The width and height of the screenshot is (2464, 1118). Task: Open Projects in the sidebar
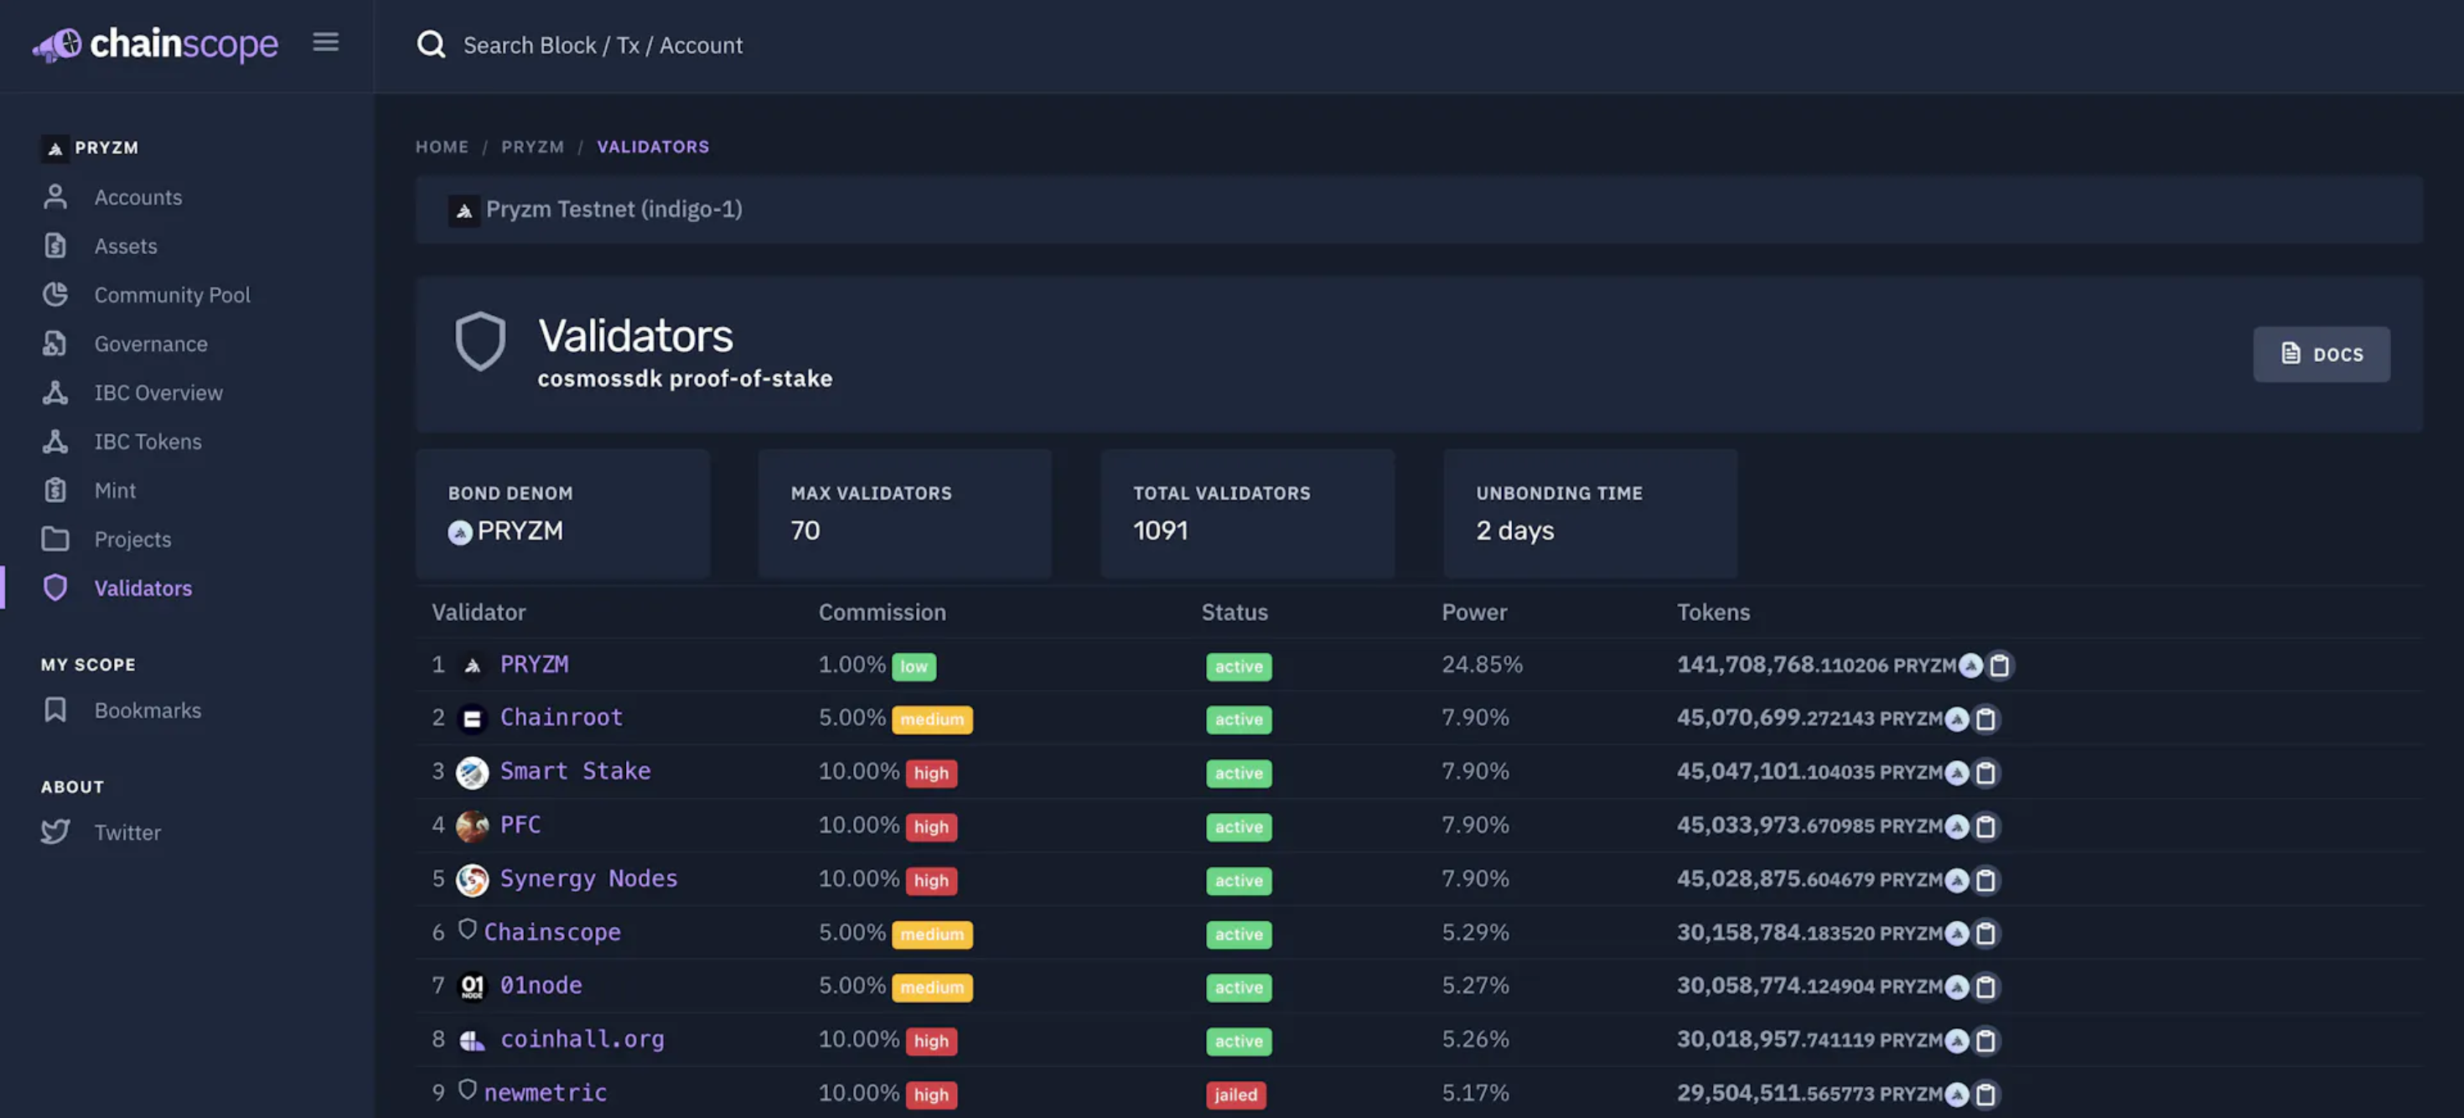click(x=132, y=538)
